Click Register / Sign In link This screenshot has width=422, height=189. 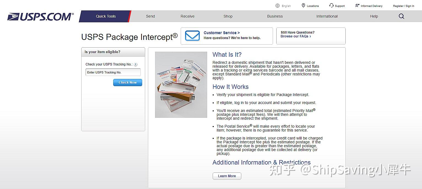(x=404, y=6)
